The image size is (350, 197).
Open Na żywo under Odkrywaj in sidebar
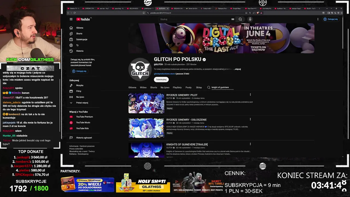click(83, 97)
